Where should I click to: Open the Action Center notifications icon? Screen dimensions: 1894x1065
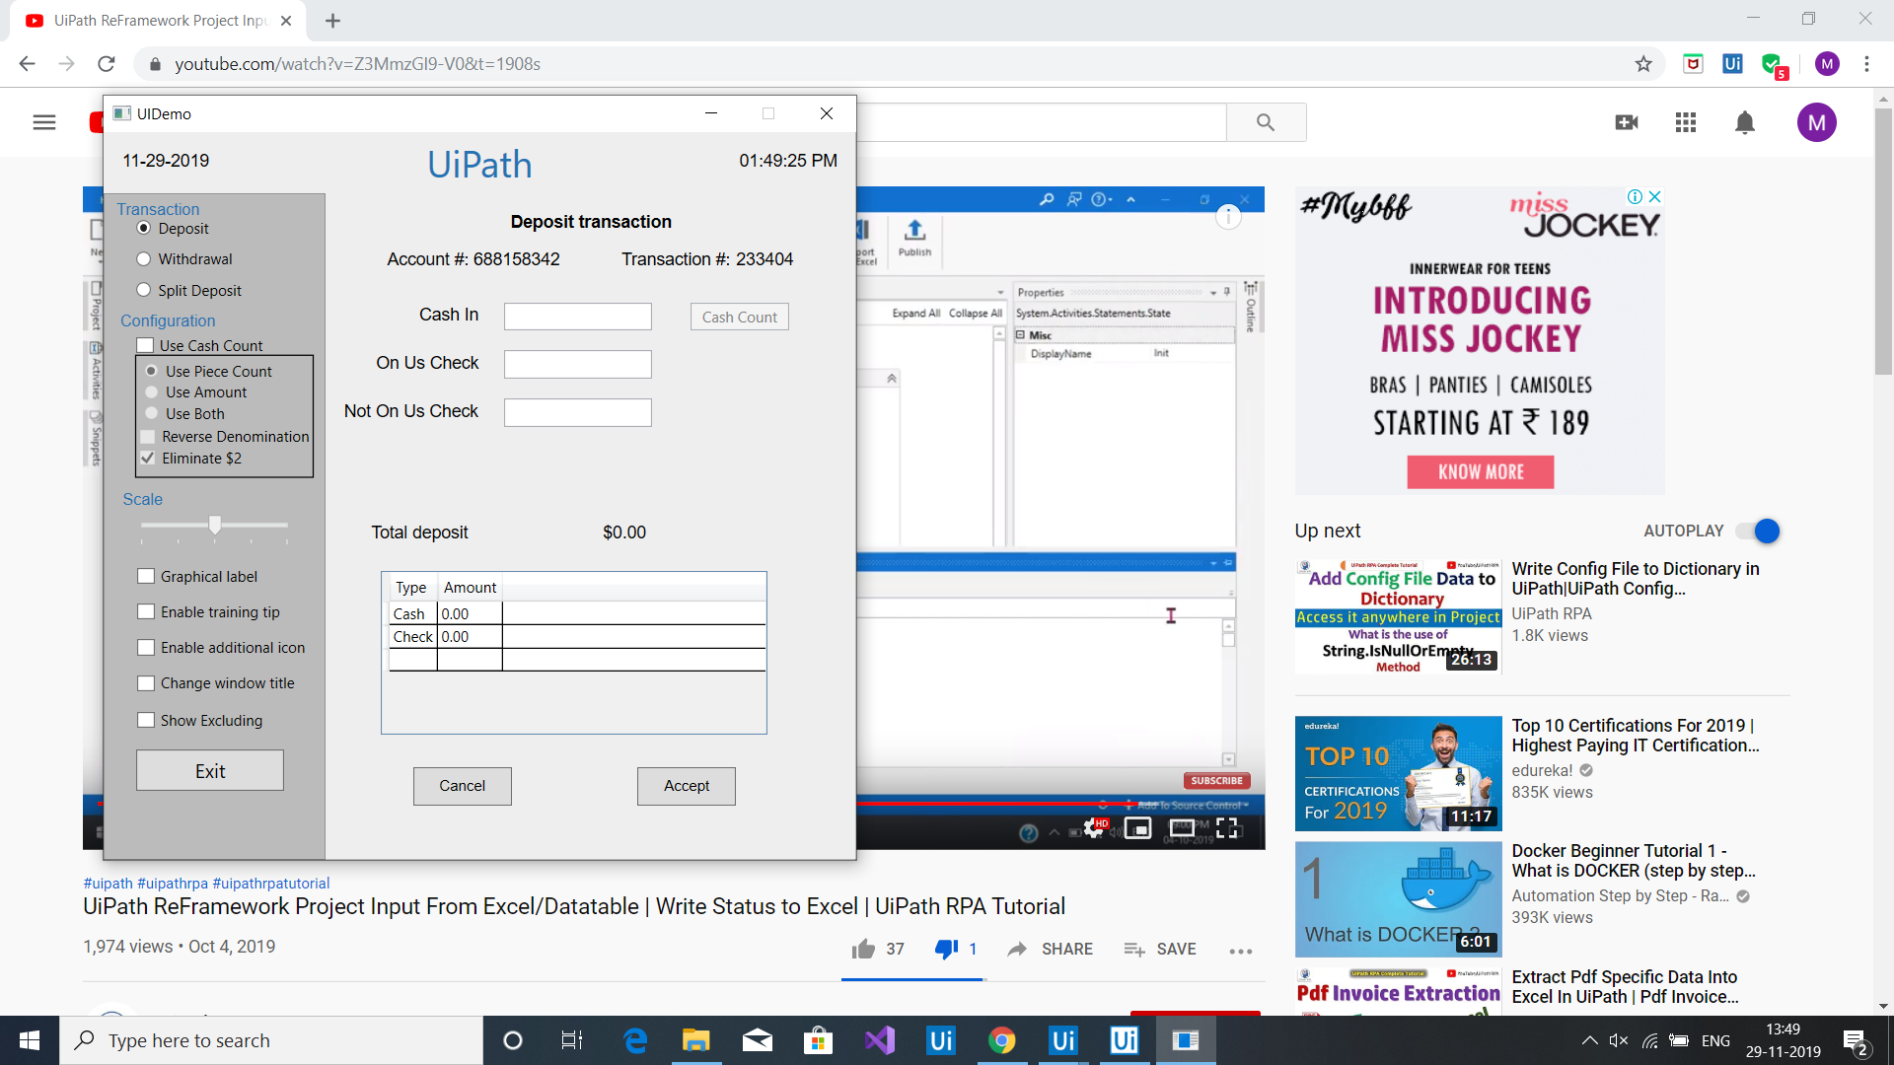coord(1855,1041)
